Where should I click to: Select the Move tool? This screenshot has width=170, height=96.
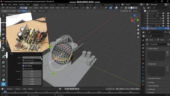coord(3,25)
